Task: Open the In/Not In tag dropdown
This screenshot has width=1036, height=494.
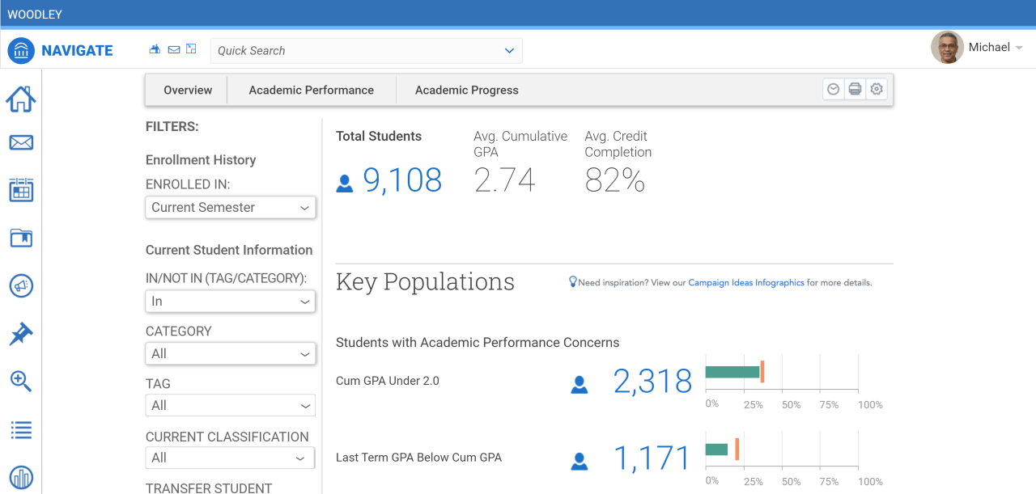Action: [230, 302]
